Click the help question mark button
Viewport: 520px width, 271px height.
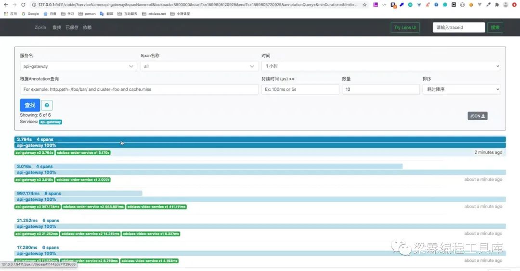(47, 105)
